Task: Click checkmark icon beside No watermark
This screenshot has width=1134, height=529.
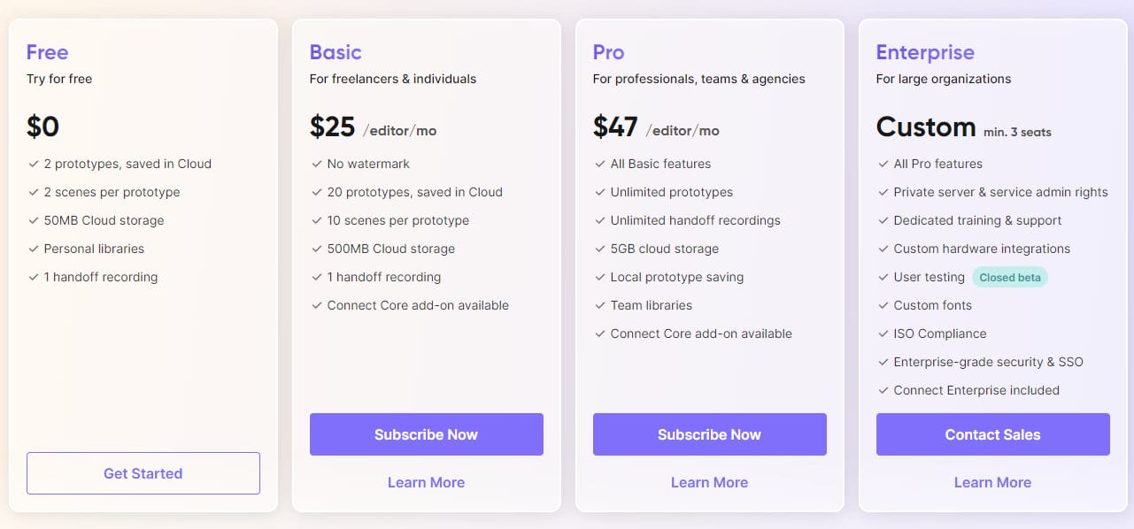Action: click(x=316, y=164)
